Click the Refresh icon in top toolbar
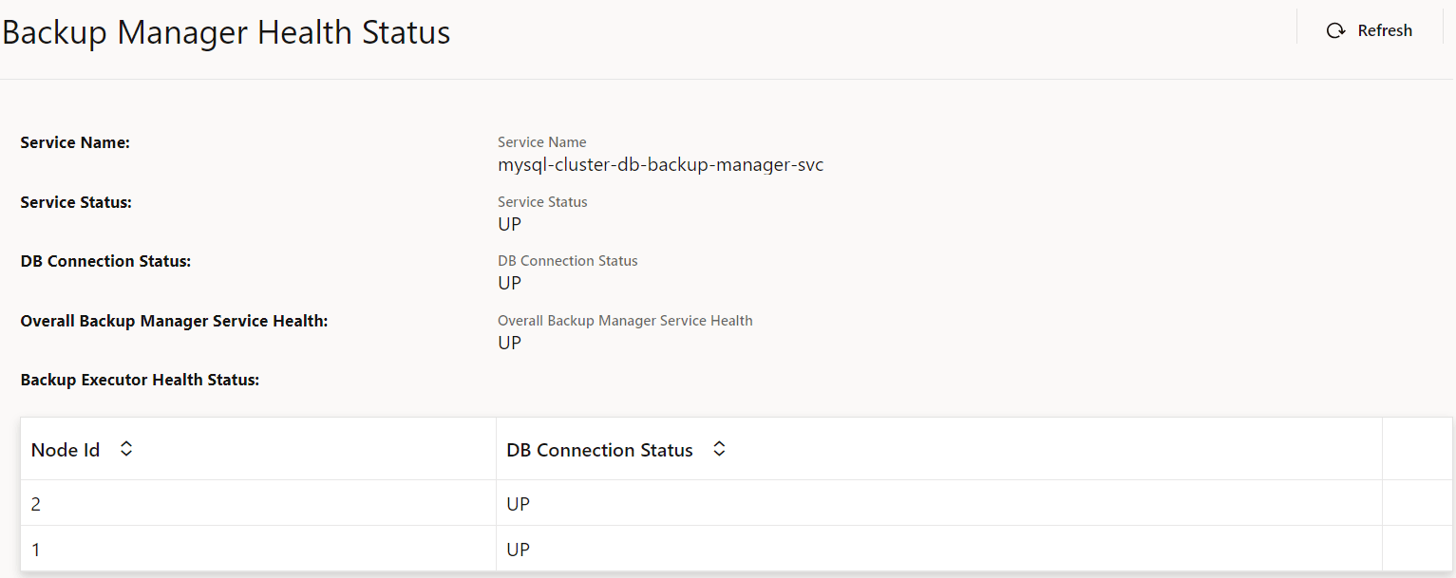The width and height of the screenshot is (1456, 578). point(1335,29)
